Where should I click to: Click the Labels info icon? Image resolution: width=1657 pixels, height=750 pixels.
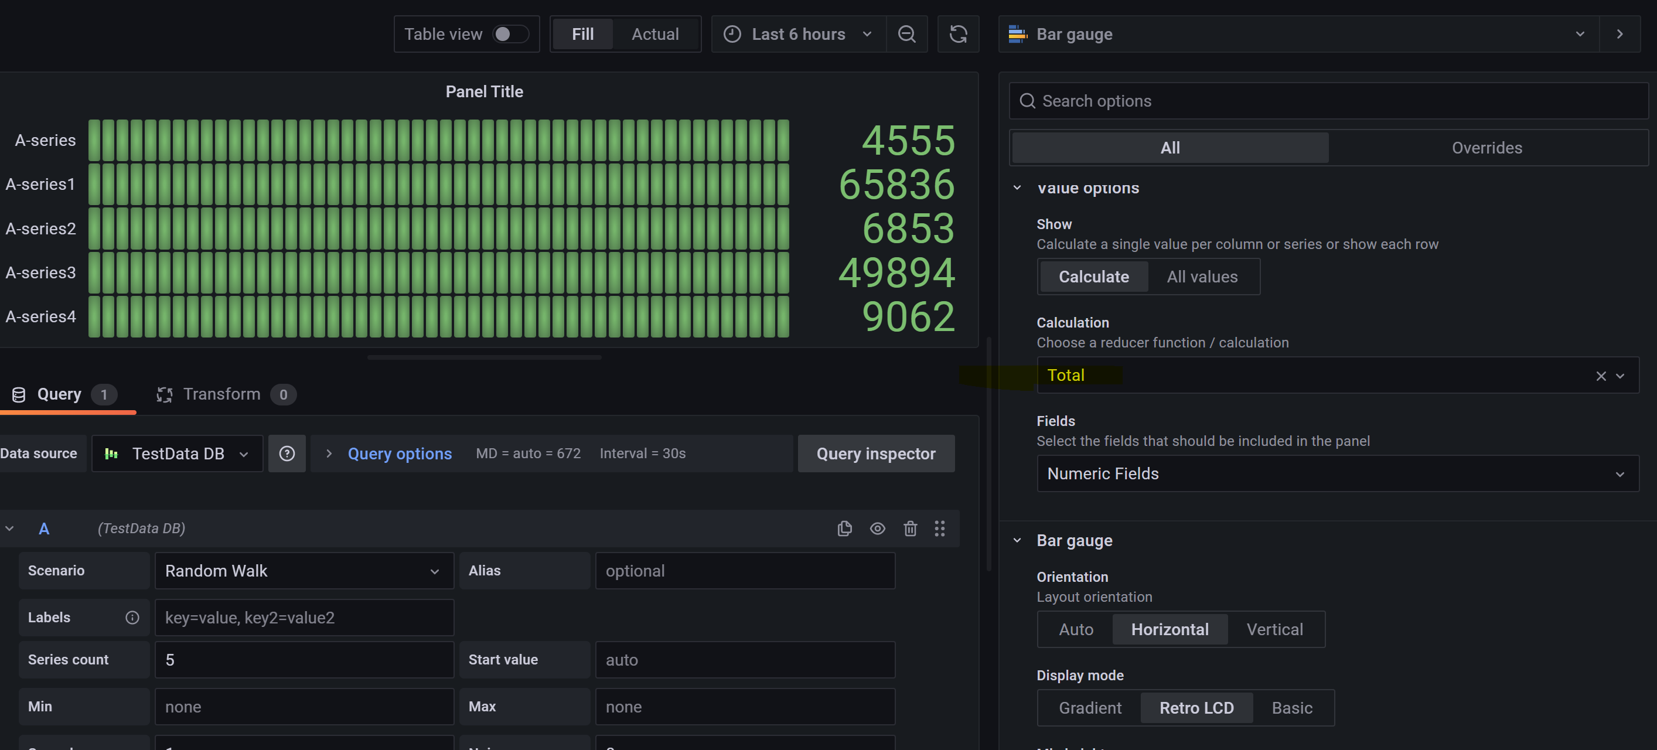click(132, 618)
